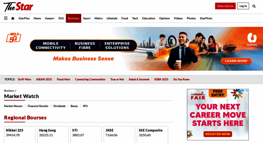Select the STI bourse card
Viewport: 263px width, 143px height.
(86, 135)
